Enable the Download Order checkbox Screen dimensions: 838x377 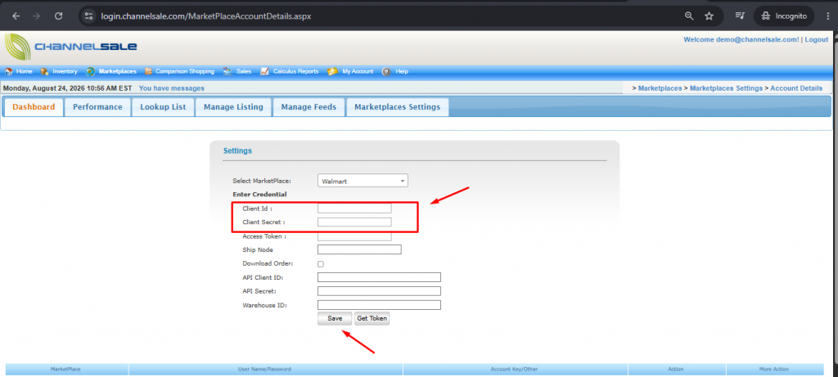(x=321, y=264)
